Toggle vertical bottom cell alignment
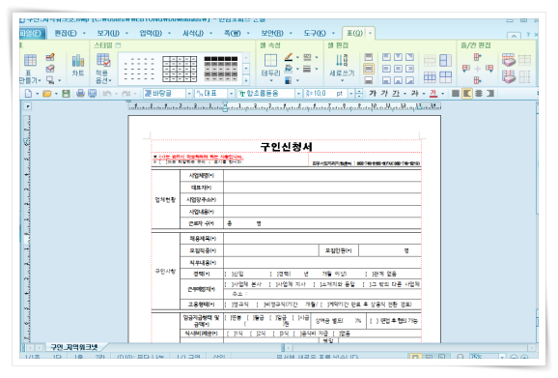Screen dimensions: 558x378 click(x=369, y=80)
